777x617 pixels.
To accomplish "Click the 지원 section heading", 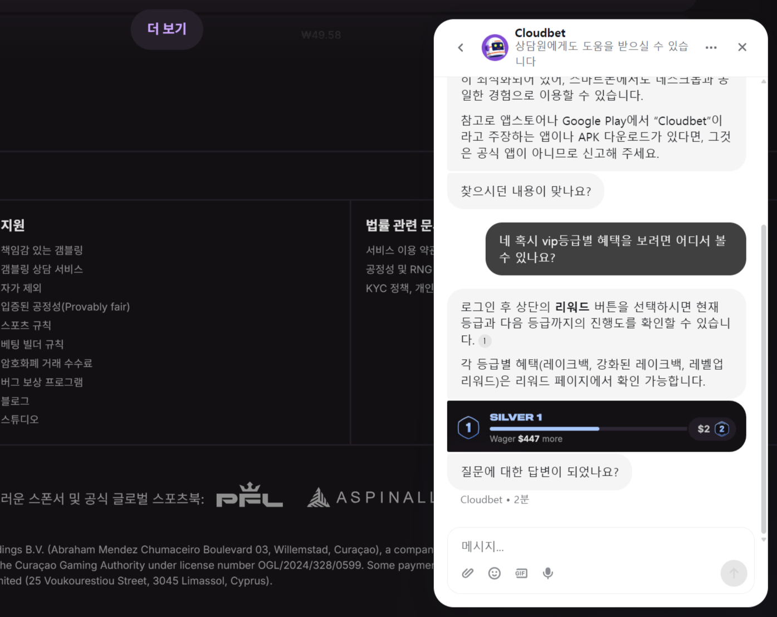I will pos(12,225).
